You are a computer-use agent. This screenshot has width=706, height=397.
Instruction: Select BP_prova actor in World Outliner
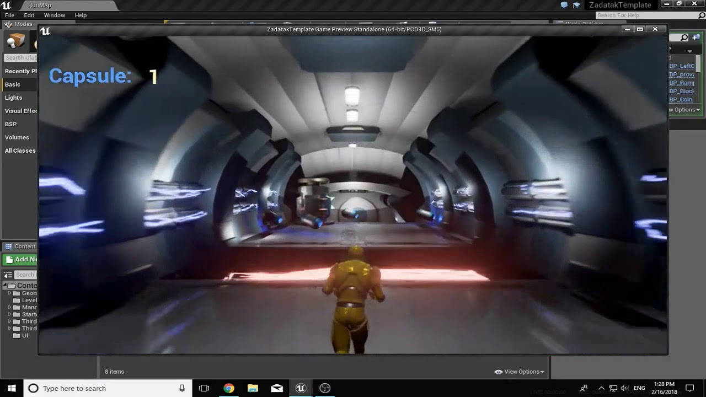click(x=682, y=74)
